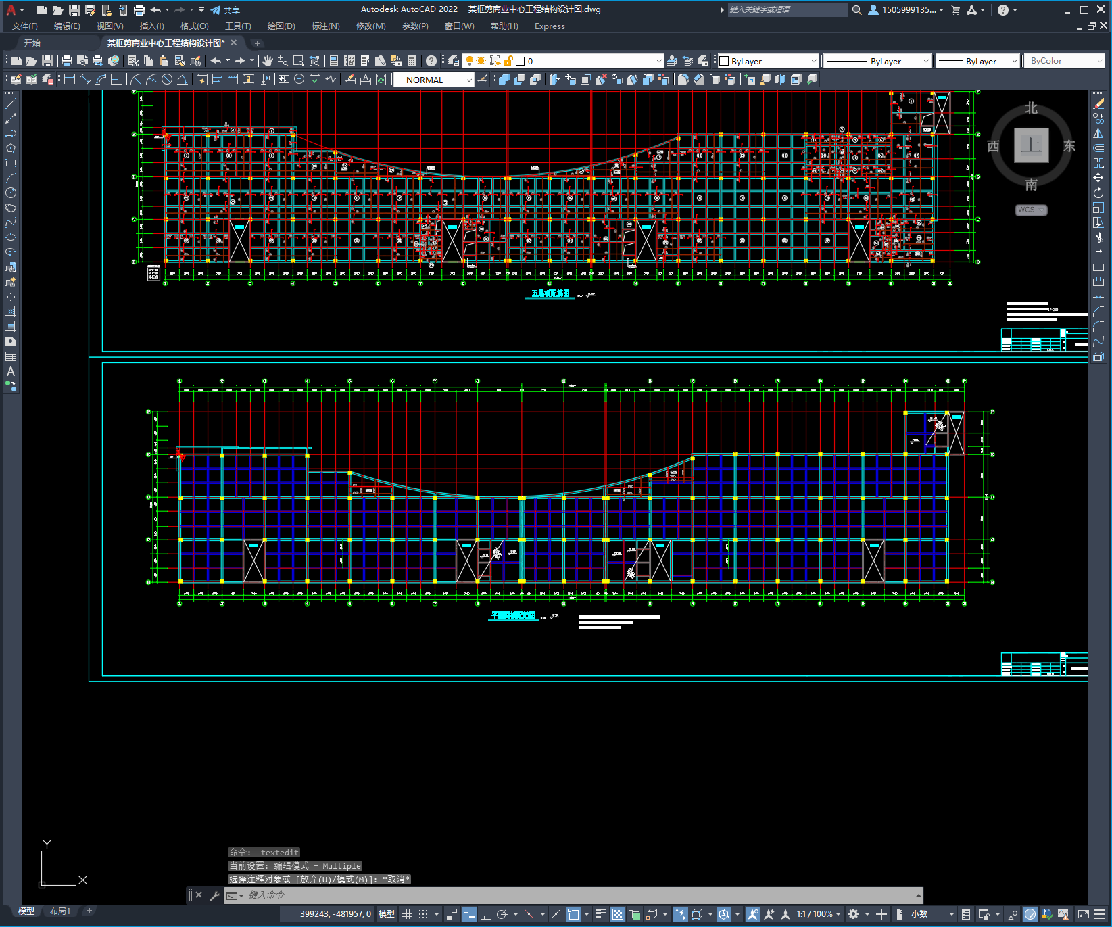The width and height of the screenshot is (1112, 927).
Task: Open the Plot print icon
Action: (x=67, y=61)
